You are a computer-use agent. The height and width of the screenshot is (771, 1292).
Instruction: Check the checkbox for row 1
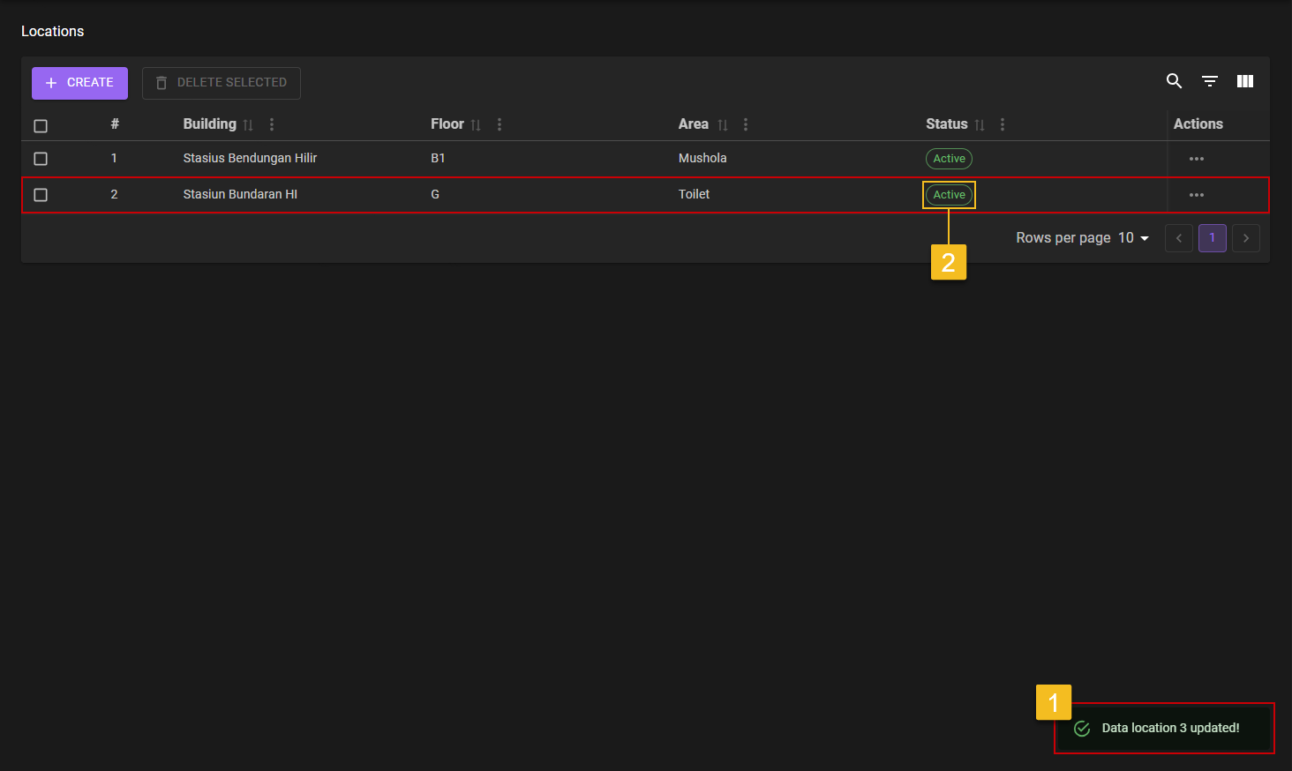click(x=41, y=159)
